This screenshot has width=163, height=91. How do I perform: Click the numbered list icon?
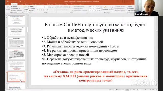[61, 7]
